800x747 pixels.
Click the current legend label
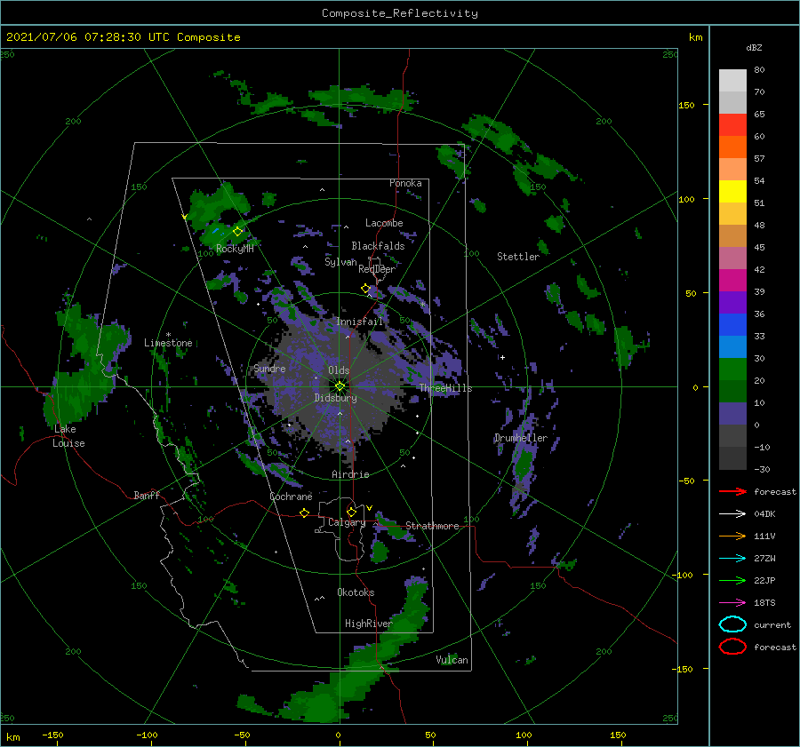772,624
